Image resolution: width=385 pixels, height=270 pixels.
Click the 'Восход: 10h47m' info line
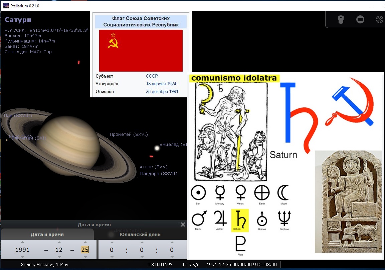[23, 36]
